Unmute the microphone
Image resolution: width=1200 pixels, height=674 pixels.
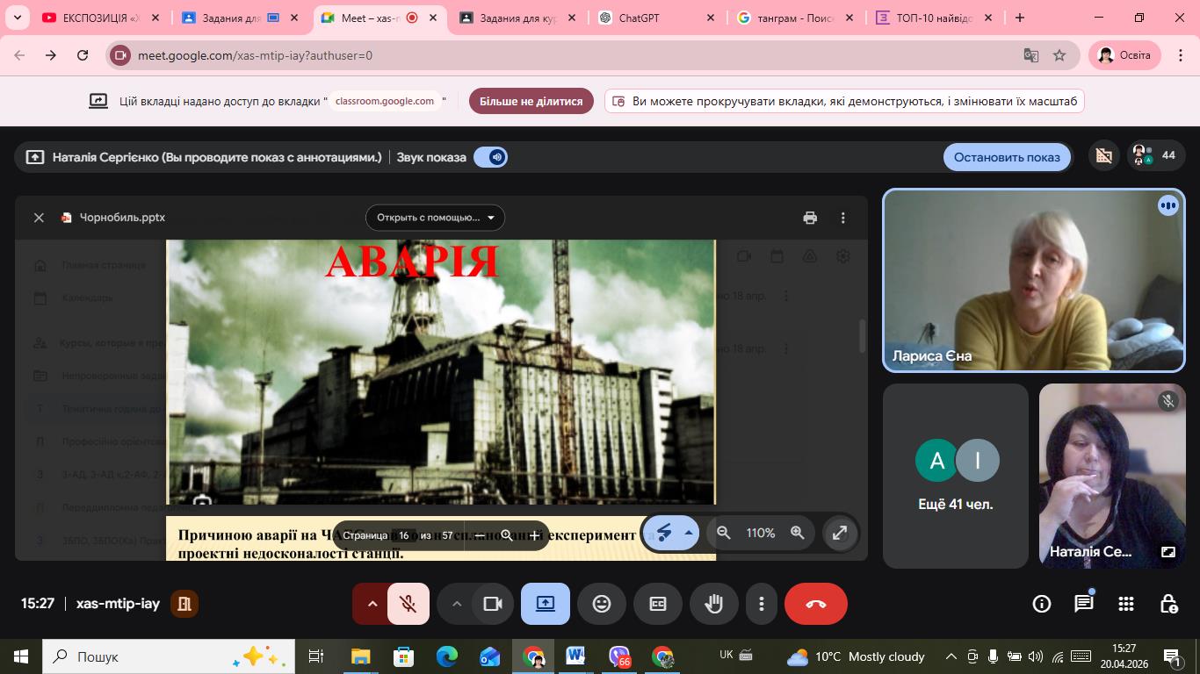(408, 604)
